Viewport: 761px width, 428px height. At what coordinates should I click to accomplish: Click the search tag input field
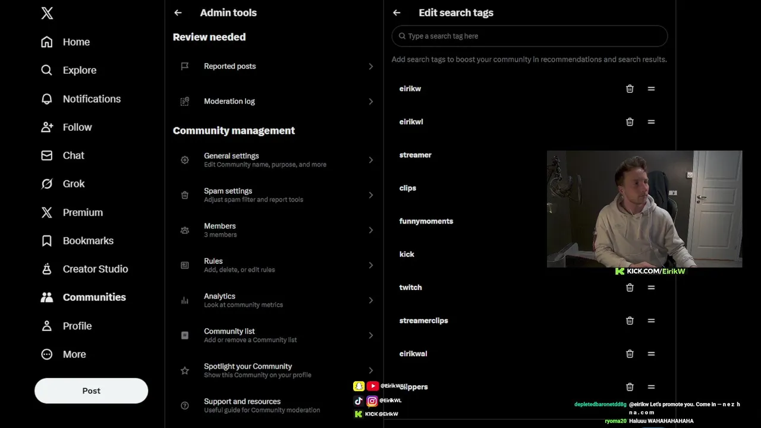coord(529,36)
